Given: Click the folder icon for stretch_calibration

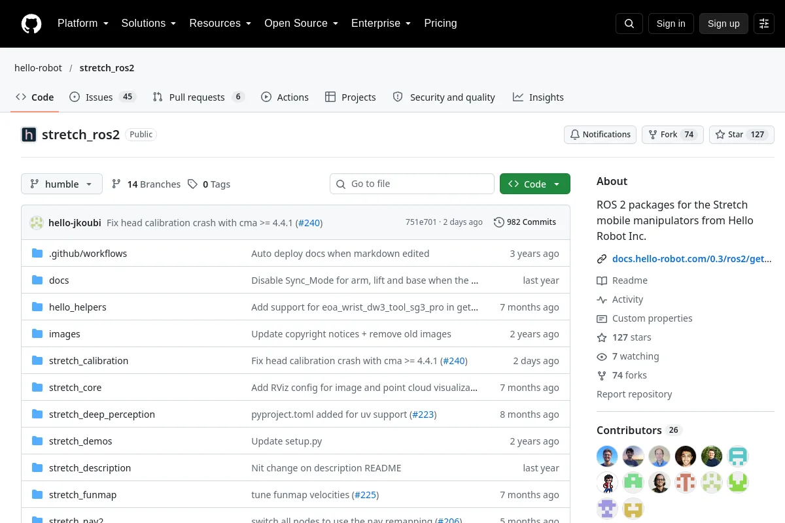Looking at the screenshot, I should pyautogui.click(x=37, y=360).
